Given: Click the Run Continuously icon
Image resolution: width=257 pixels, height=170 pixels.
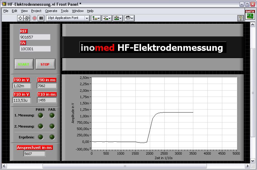Looking at the screenshot, I should point(27,18).
